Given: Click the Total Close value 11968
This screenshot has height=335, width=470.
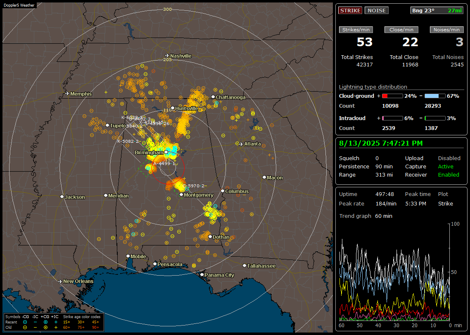Looking at the screenshot, I should pyautogui.click(x=410, y=65).
